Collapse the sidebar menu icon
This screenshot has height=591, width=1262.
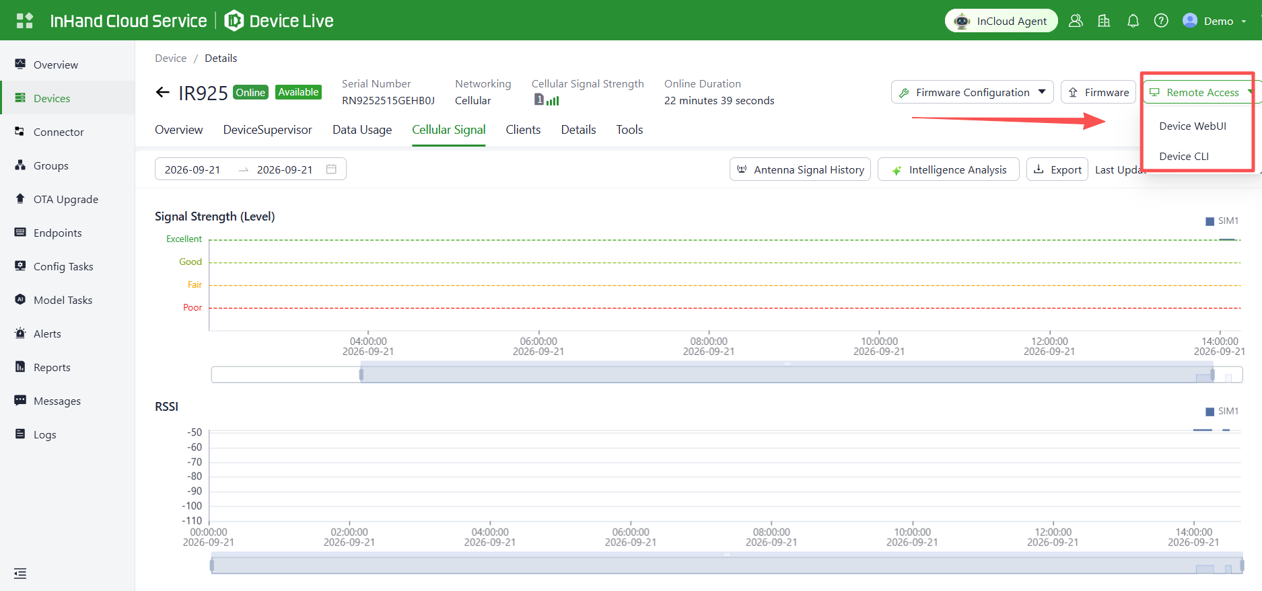tap(20, 574)
